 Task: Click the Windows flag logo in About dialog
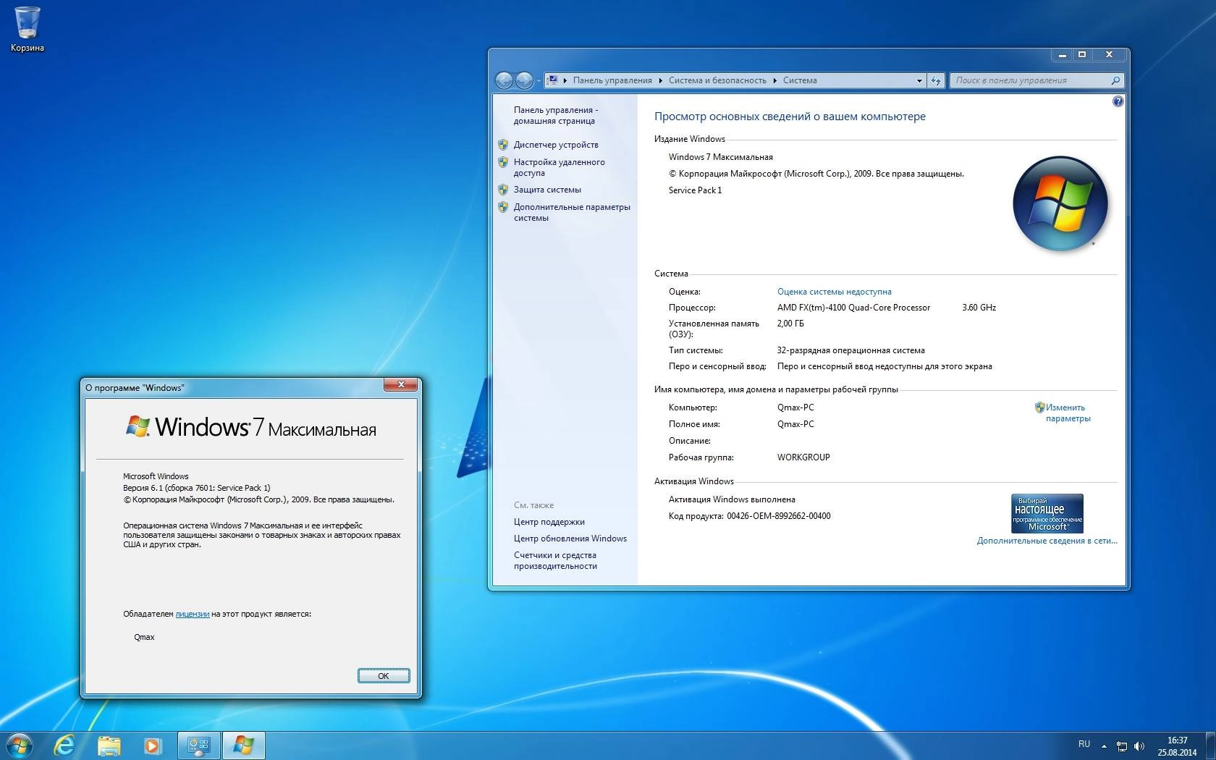pyautogui.click(x=138, y=426)
